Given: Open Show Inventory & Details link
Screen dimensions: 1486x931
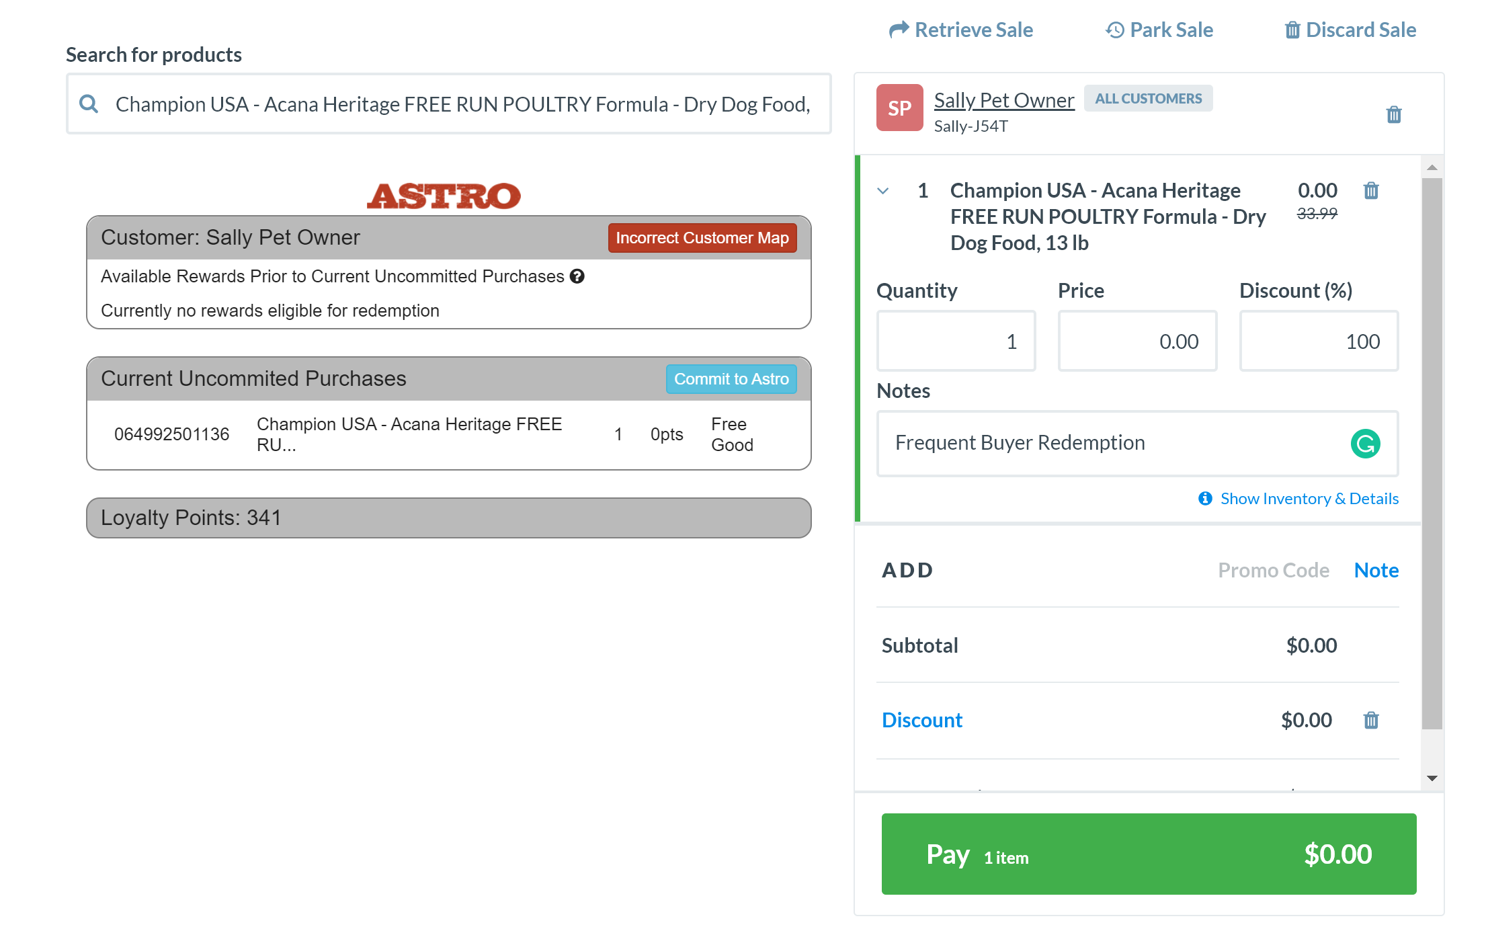Looking at the screenshot, I should point(1308,498).
